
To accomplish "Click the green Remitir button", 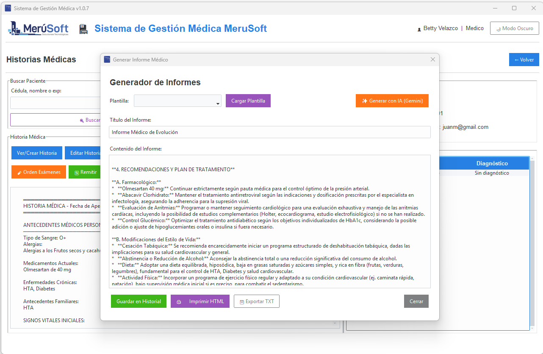I will [85, 172].
